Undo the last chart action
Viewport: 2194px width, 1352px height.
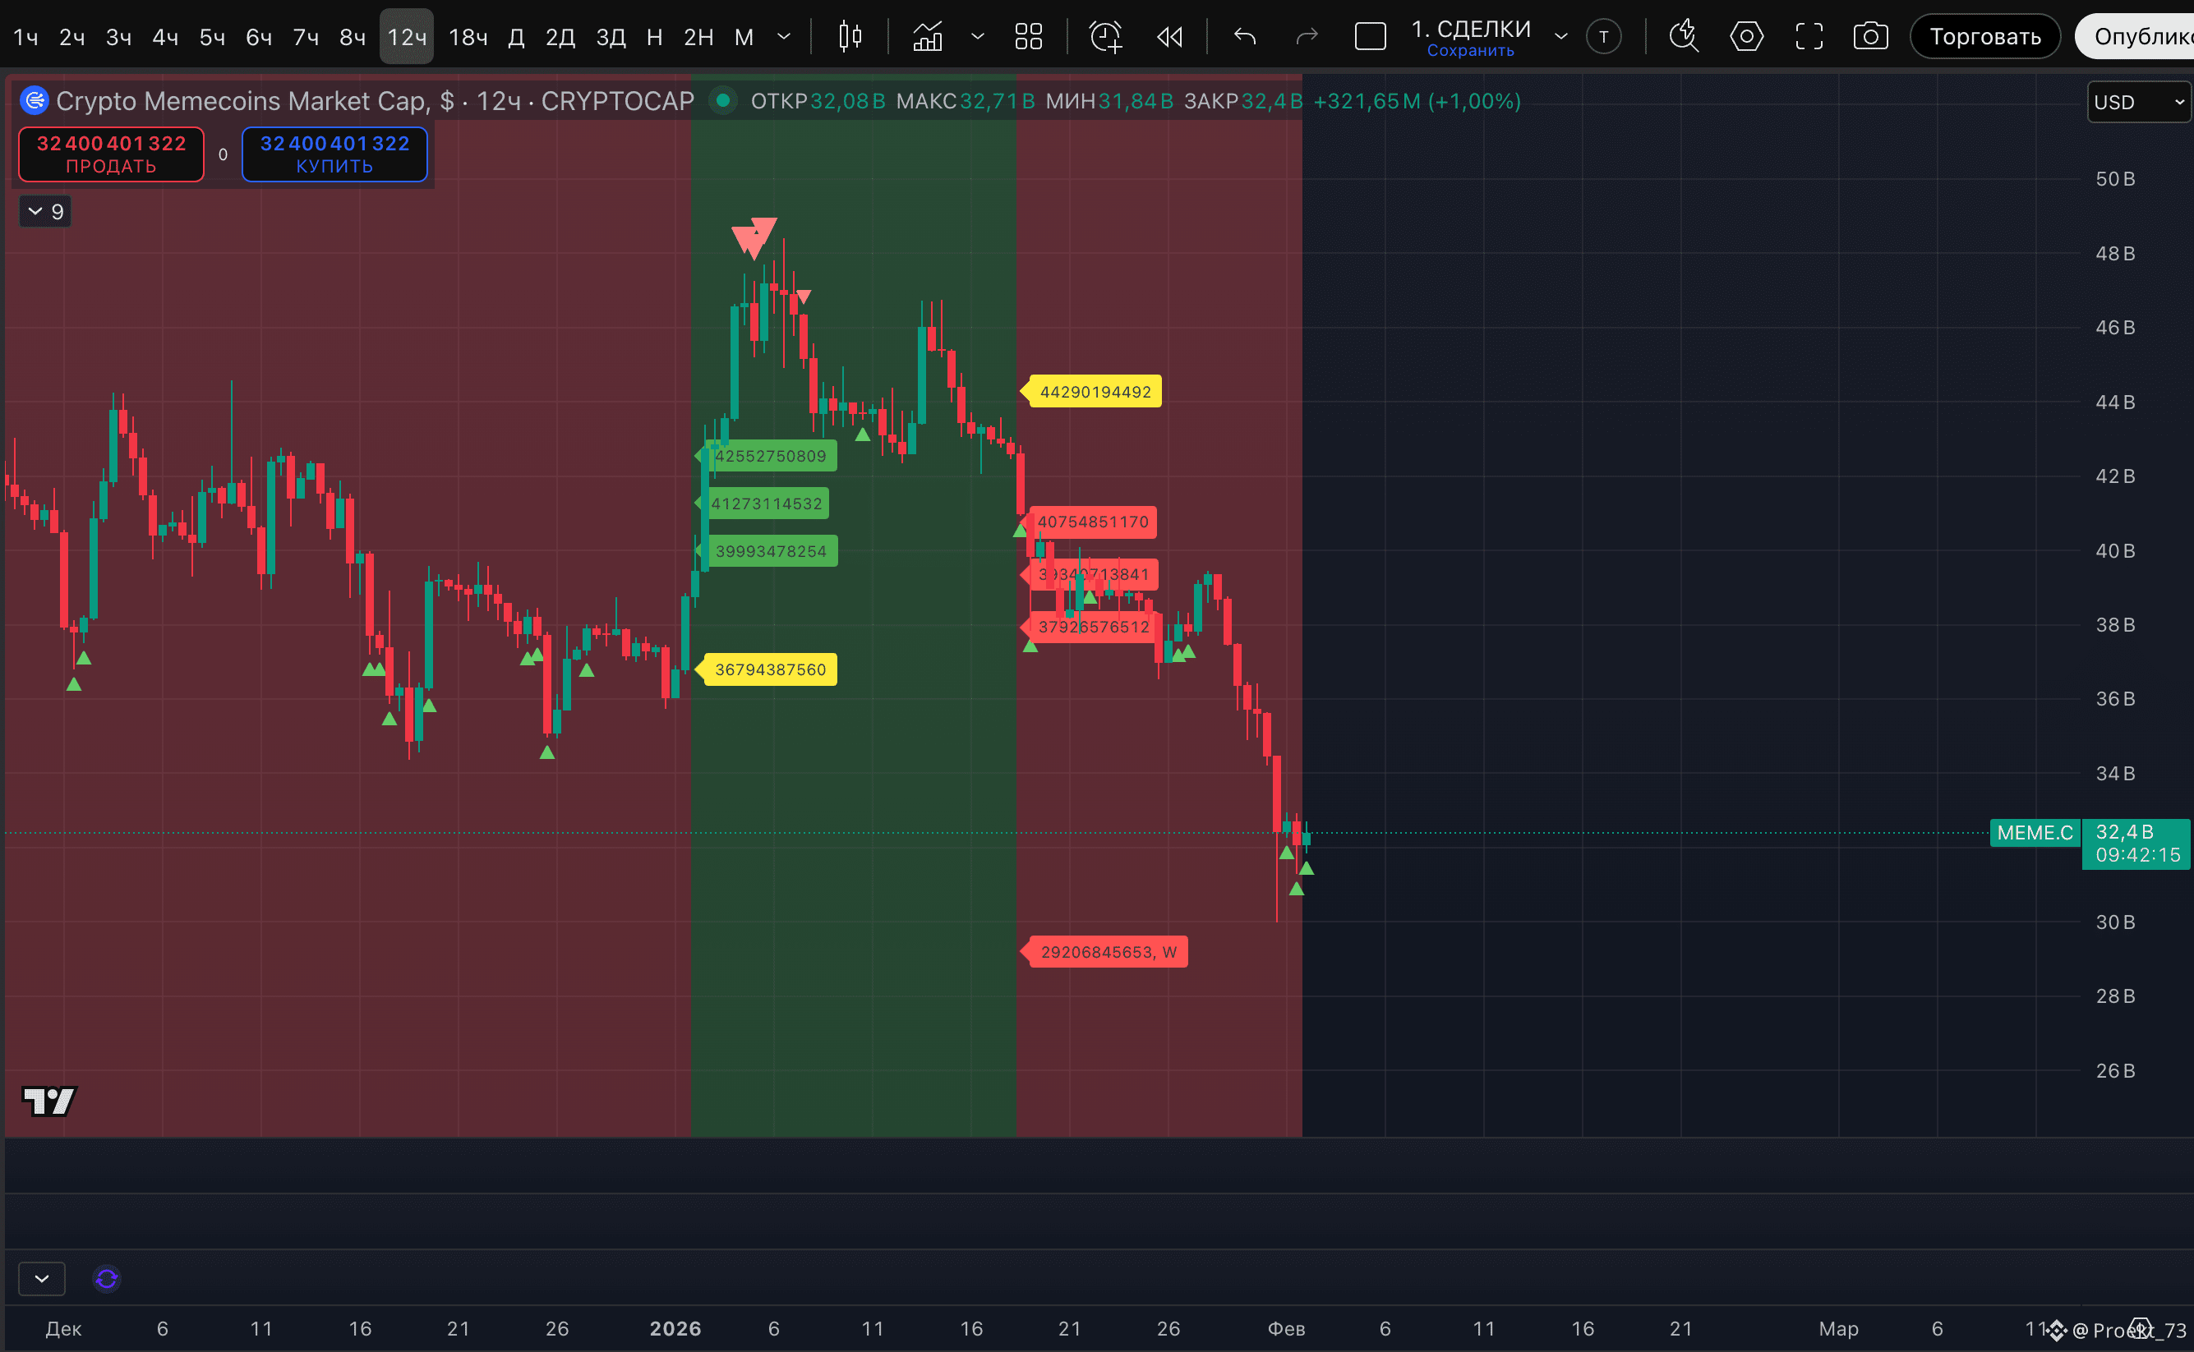click(x=1245, y=37)
